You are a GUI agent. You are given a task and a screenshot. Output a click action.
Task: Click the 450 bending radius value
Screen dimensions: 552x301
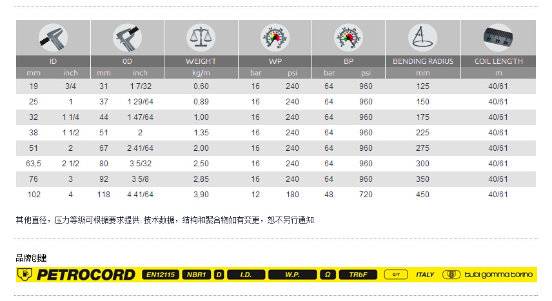[x=423, y=194]
